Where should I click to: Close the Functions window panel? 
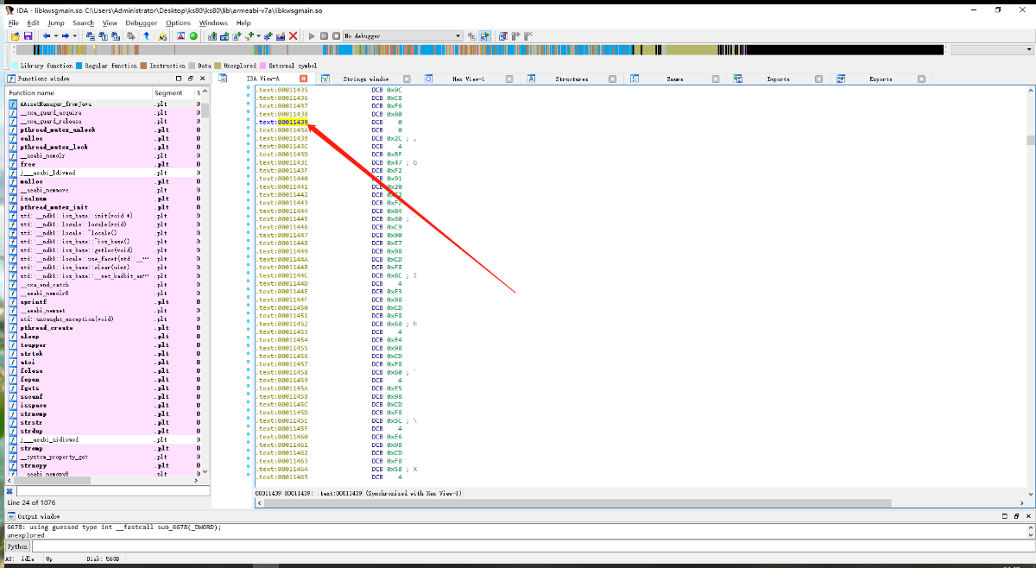click(x=205, y=78)
